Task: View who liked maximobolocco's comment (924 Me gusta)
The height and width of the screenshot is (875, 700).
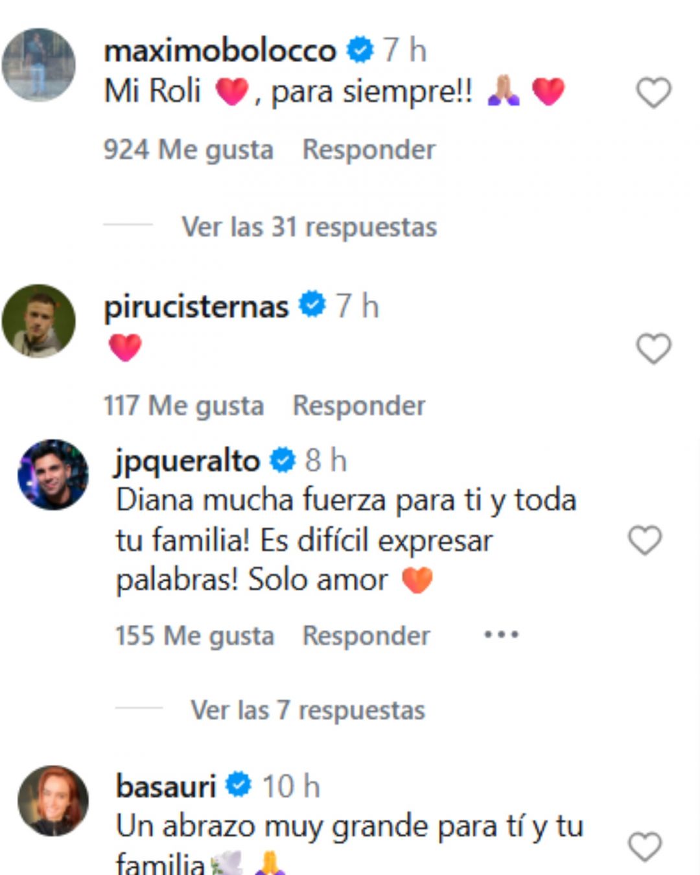Action: point(189,150)
